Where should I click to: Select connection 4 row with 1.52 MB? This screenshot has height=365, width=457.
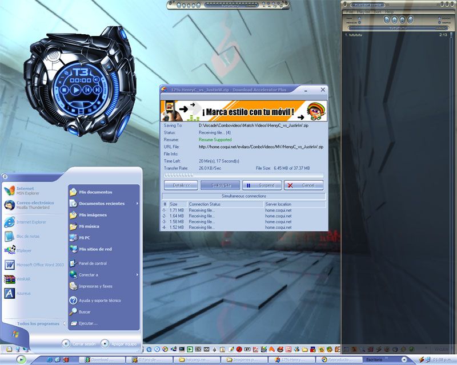coord(244,228)
